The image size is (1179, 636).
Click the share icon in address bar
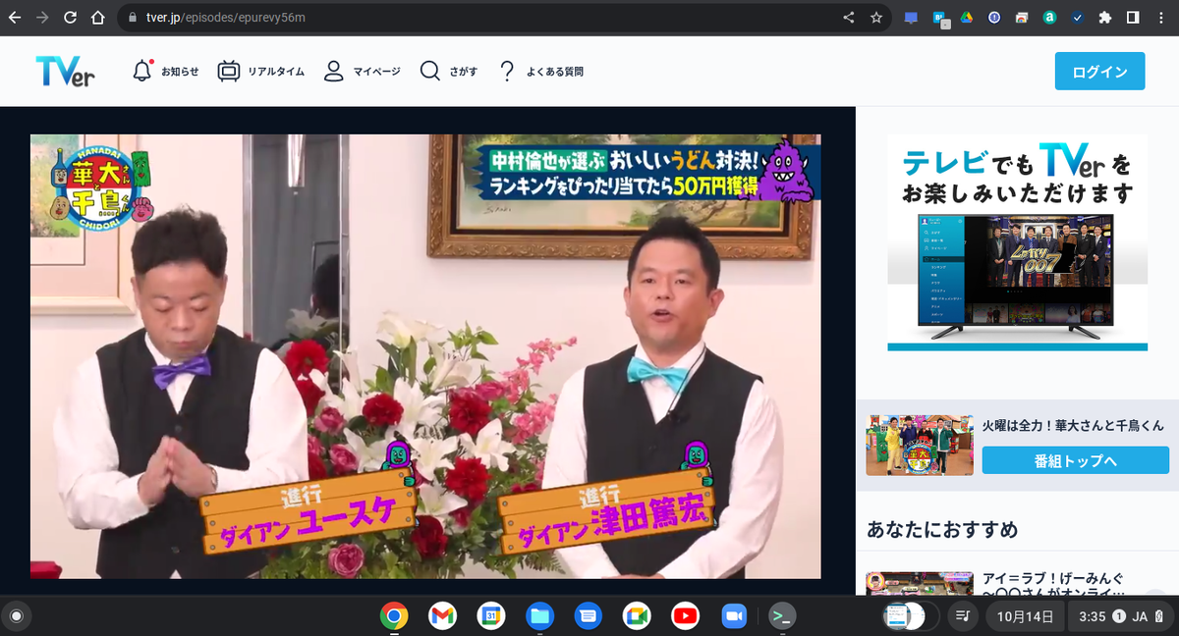849,18
